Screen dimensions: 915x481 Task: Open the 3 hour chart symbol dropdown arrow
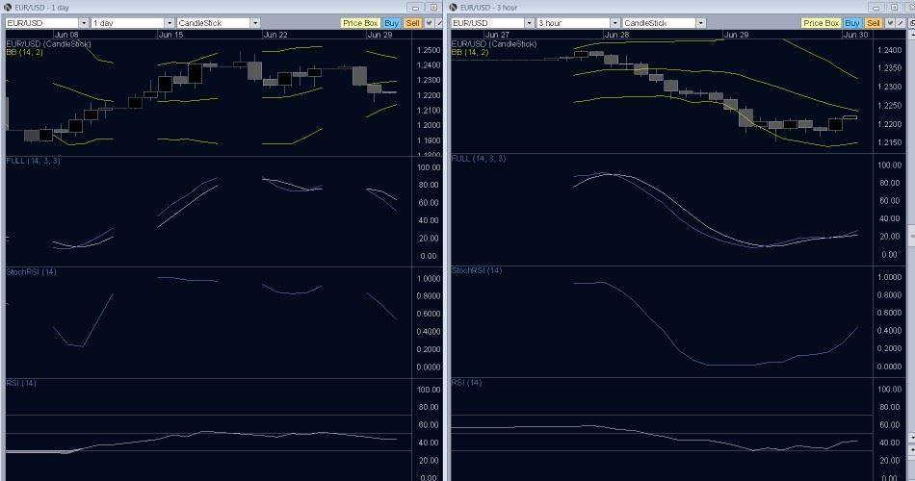coord(529,23)
